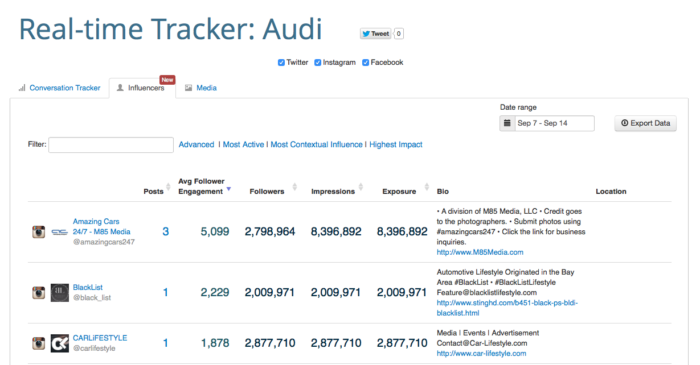Click the Real-time Tracker: Audi heading
This screenshot has height=365, width=700.
click(x=171, y=30)
